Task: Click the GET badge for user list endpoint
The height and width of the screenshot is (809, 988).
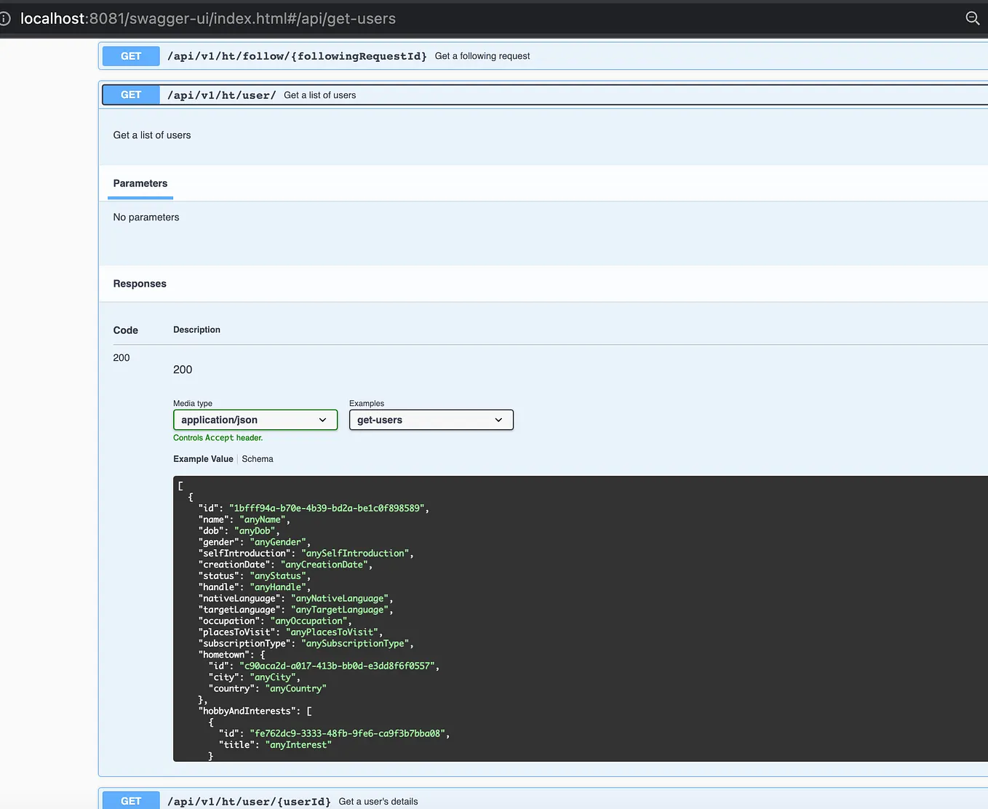Action: click(131, 95)
